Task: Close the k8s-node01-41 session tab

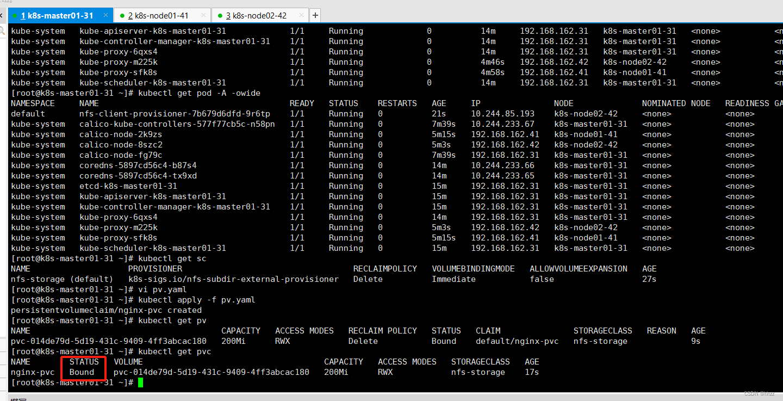Action: (x=203, y=15)
